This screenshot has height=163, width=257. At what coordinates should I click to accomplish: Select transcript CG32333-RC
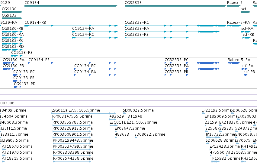pyautogui.click(x=175, y=26)
